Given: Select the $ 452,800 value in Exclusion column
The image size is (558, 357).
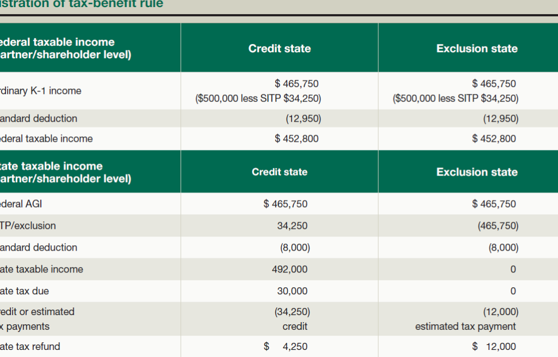Looking at the screenshot, I should click(x=494, y=138).
